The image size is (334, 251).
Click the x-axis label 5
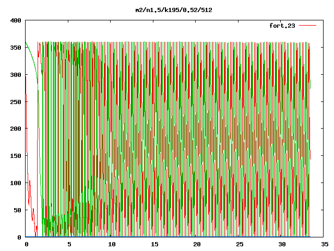click(x=69, y=244)
